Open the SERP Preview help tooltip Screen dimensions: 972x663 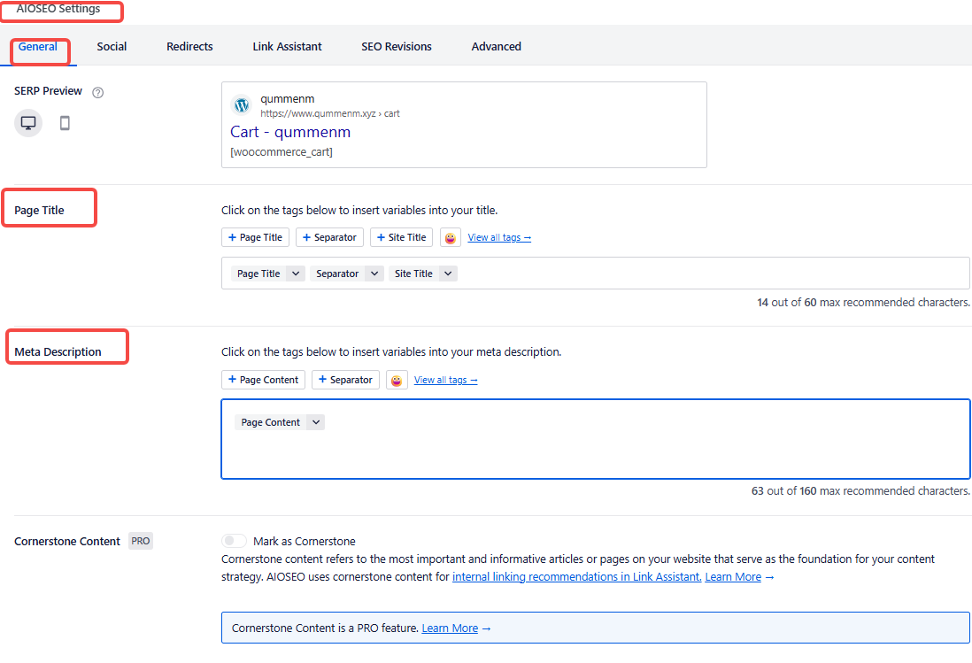point(97,91)
